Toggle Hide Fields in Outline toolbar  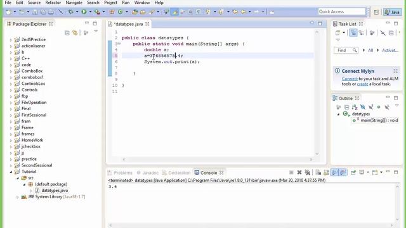363,107
